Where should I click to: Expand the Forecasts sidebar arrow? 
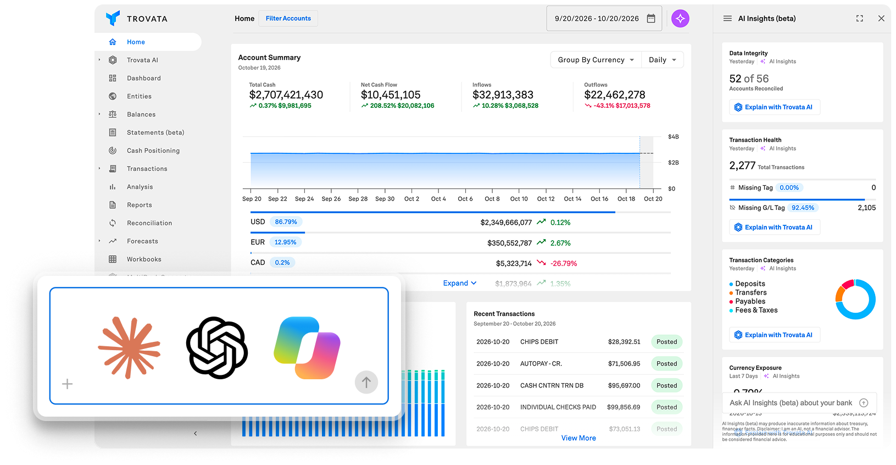coord(99,241)
